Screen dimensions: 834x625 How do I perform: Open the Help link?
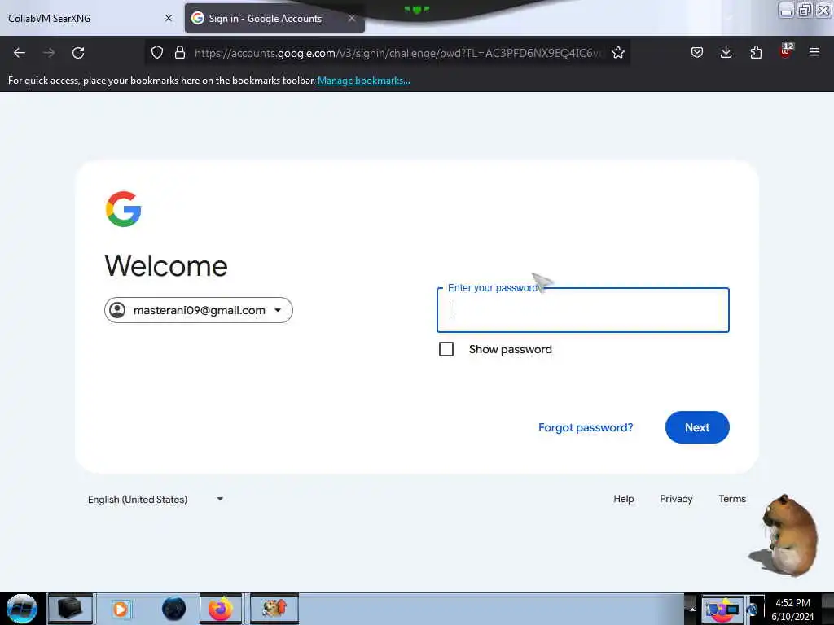tap(623, 499)
